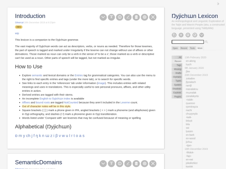Open the zokalim entry in sidebar
This screenshot has width=226, height=169.
190,78
